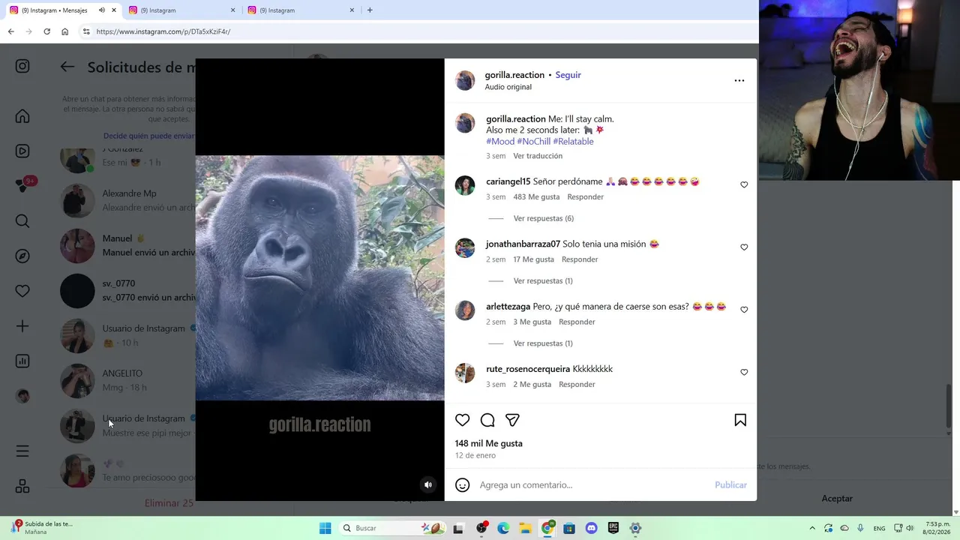The width and height of the screenshot is (960, 540).
Task: Open Meta apps grid icon in sidebar
Action: point(22,486)
